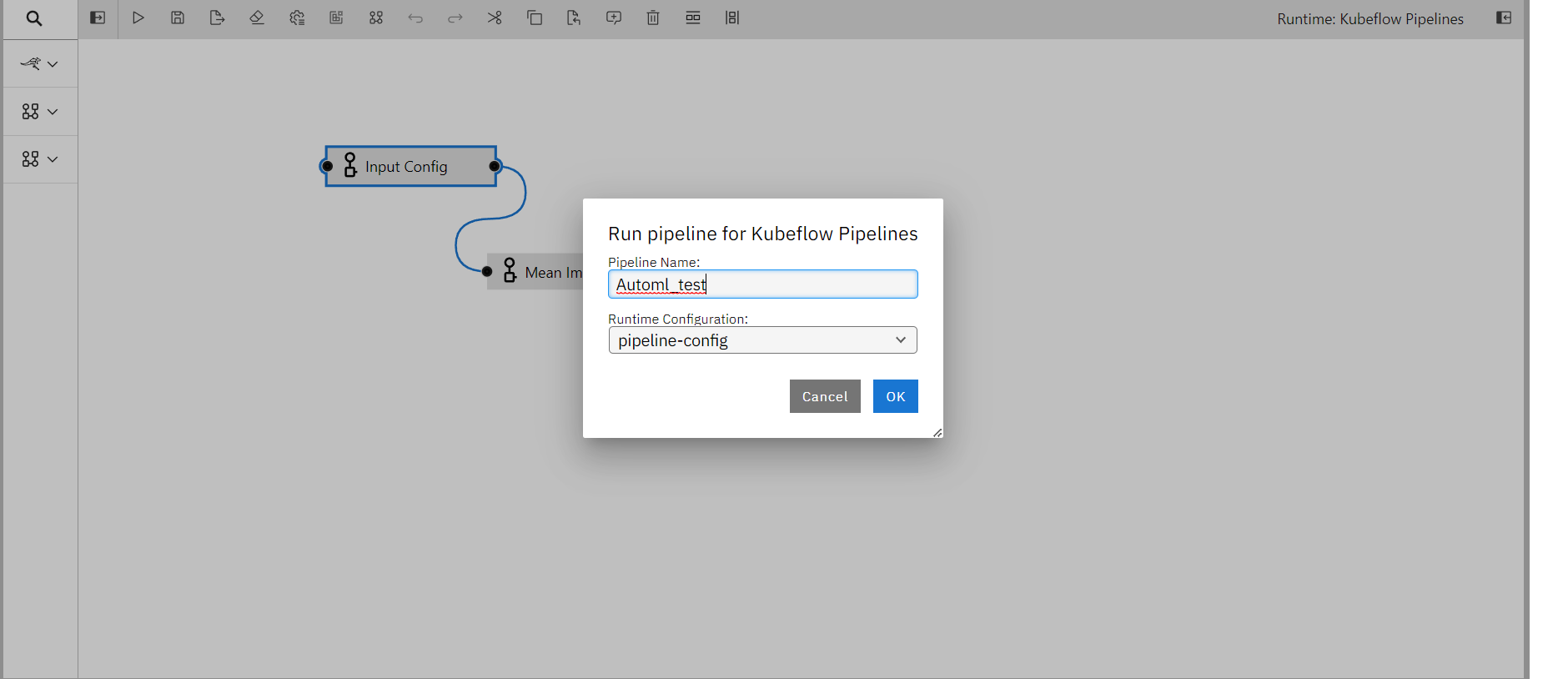
Task: Run the pipeline with the play icon
Action: [138, 18]
